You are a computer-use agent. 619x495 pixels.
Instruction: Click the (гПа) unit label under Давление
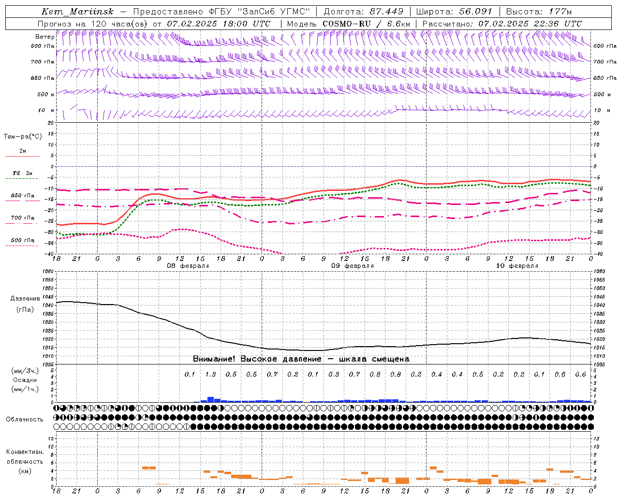click(x=25, y=310)
